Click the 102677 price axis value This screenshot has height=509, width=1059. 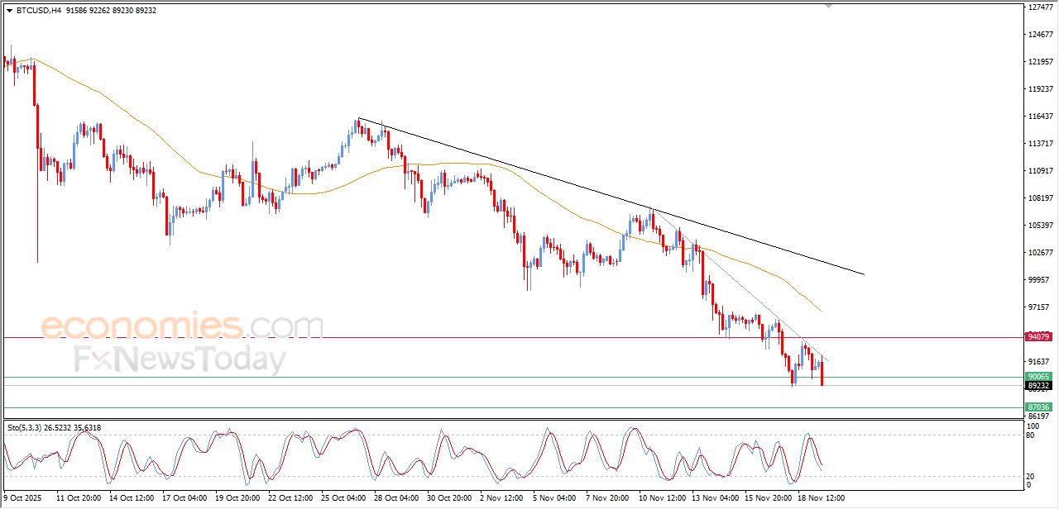click(x=1040, y=253)
